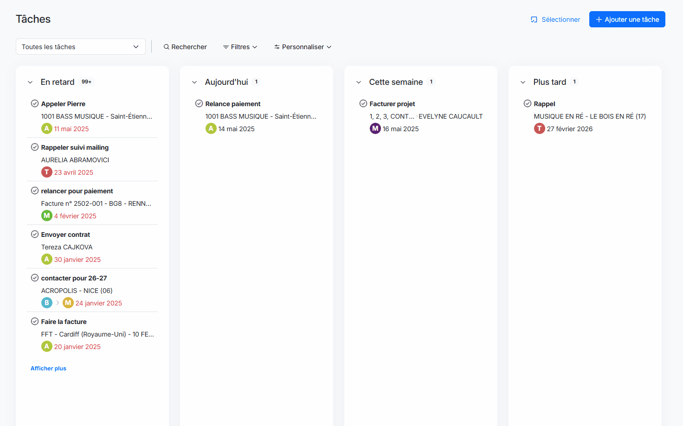
Task: Mark Appeler Pierre task as done
Action: [x=35, y=103]
